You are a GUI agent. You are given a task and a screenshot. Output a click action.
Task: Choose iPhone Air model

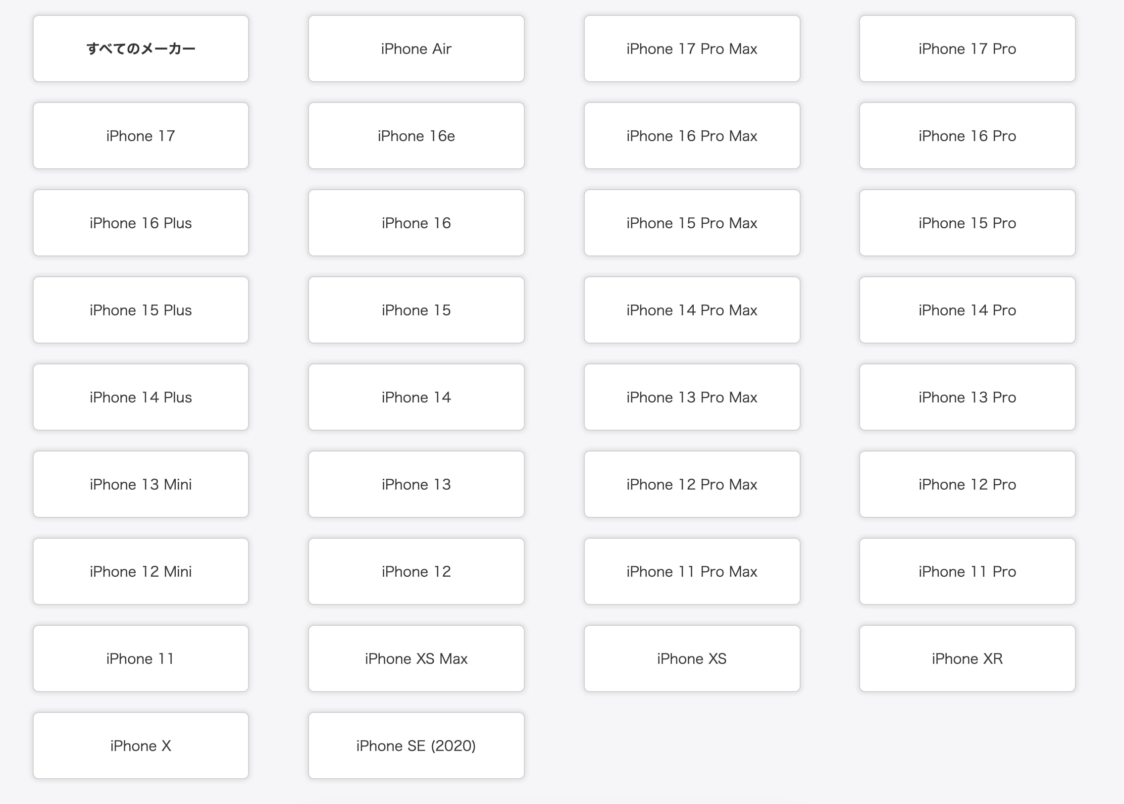[x=416, y=49]
